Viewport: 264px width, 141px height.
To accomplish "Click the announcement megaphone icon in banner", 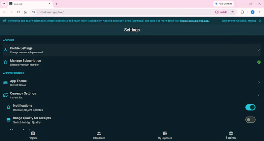I will click(x=4, y=21).
